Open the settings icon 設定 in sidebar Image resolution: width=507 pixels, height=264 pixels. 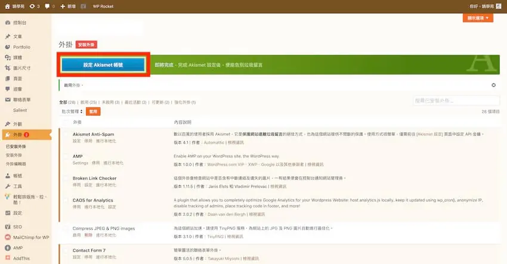(8, 213)
